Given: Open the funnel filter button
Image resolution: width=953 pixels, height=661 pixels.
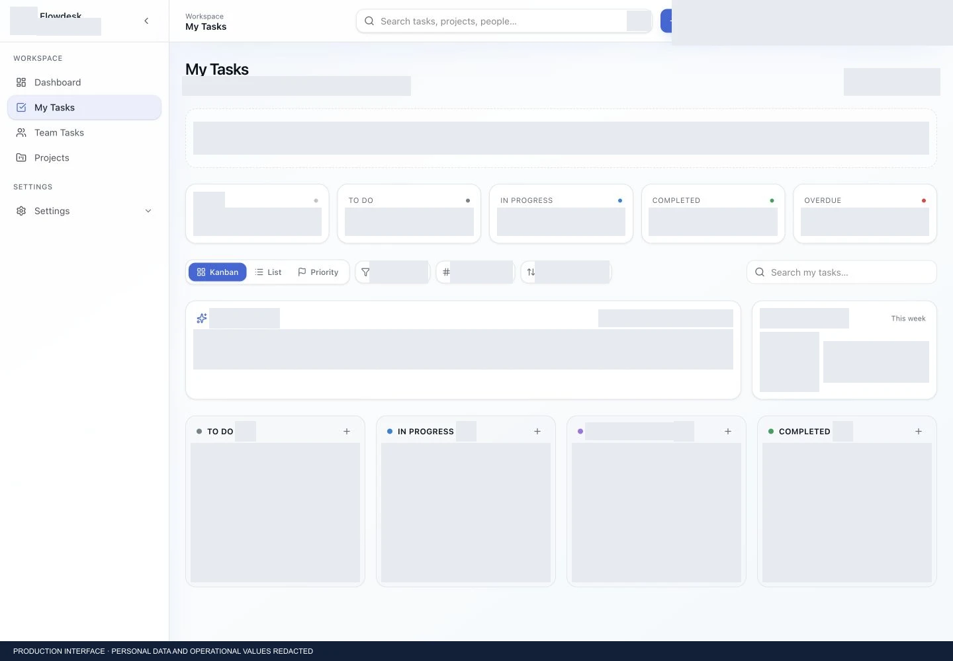Looking at the screenshot, I should click(392, 272).
